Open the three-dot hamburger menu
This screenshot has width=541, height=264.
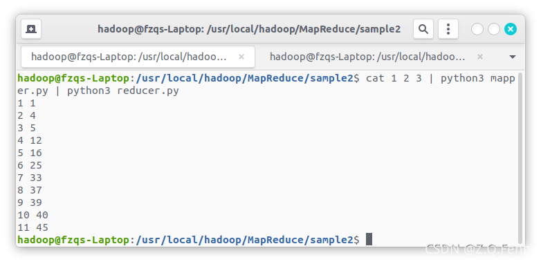point(448,29)
